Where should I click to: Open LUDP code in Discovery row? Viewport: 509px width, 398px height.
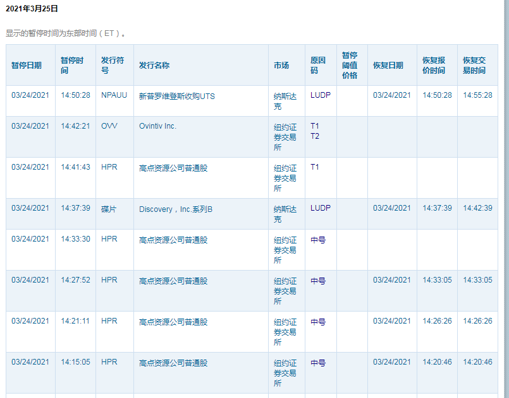point(320,208)
